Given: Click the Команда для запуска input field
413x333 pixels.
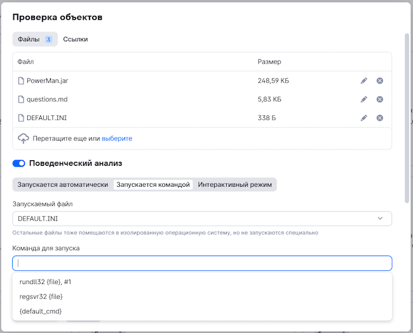Looking at the screenshot, I should click(202, 263).
